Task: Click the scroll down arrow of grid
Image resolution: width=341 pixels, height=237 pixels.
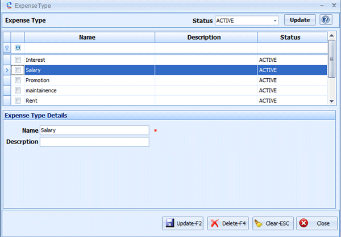Action: [x=331, y=101]
